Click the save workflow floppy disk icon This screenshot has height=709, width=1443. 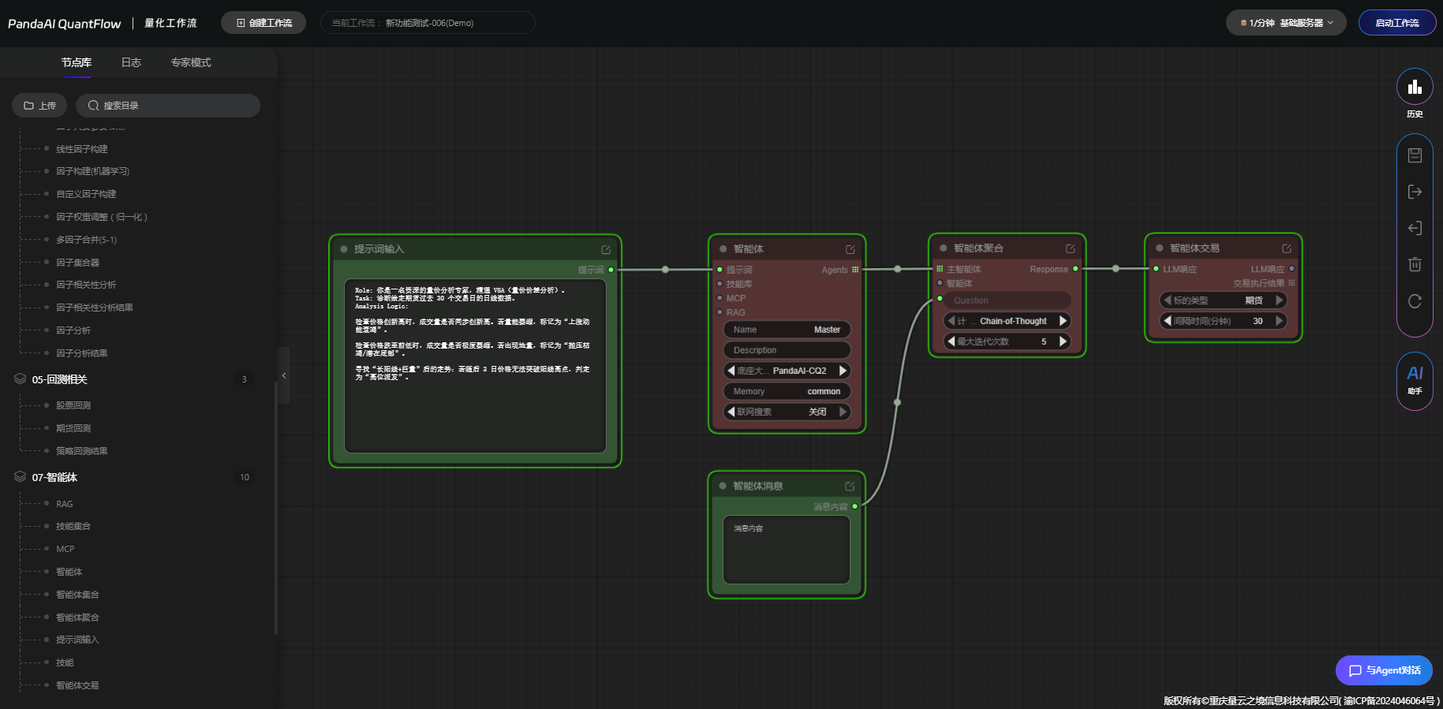point(1415,155)
